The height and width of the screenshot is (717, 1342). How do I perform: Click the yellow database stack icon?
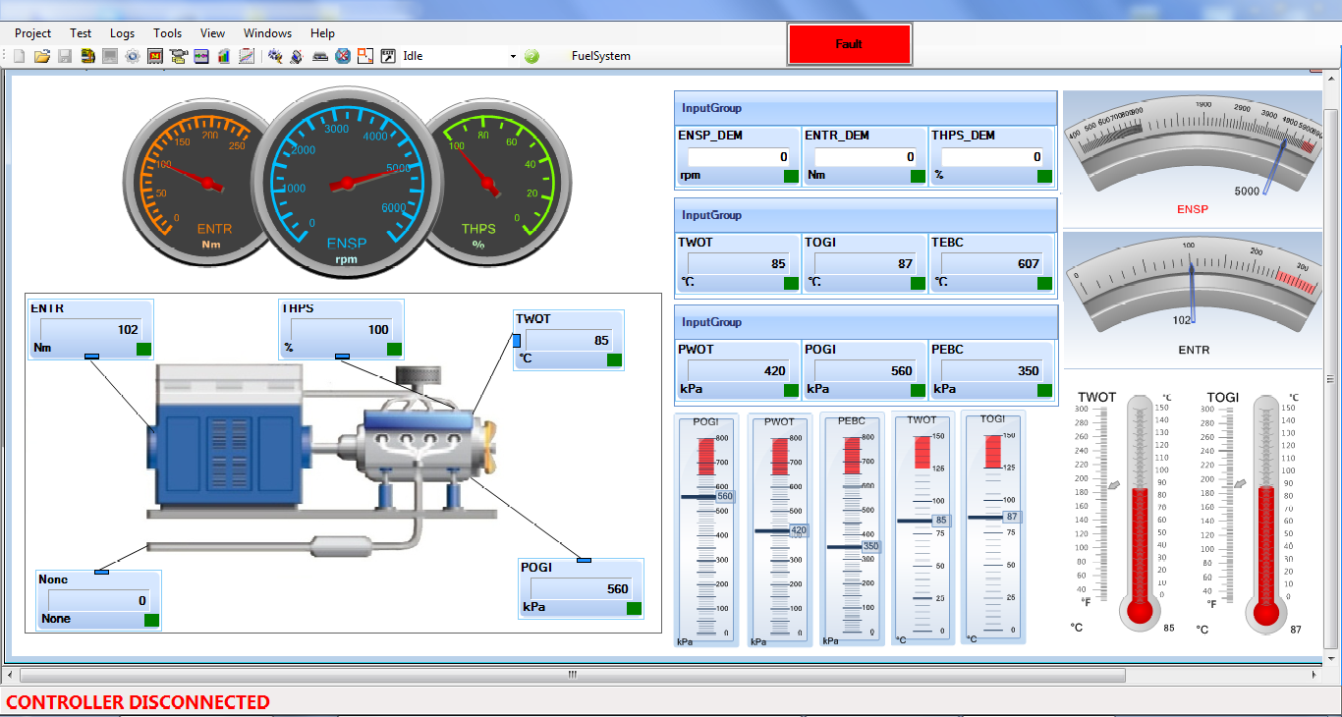tap(87, 56)
